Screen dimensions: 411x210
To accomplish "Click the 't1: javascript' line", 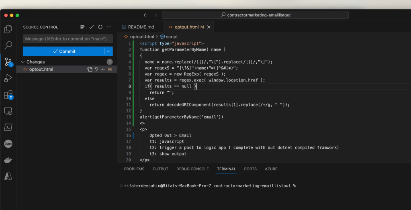I will 167,141.
